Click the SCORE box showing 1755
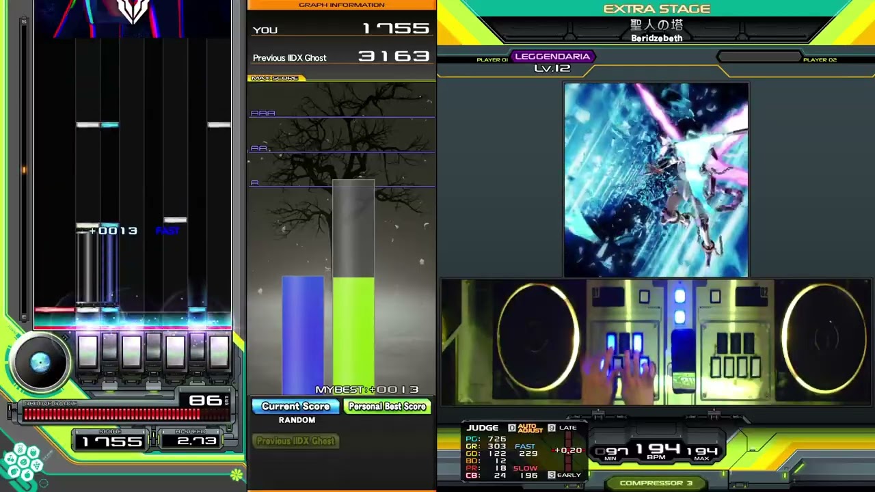The height and width of the screenshot is (492, 875). 111,441
